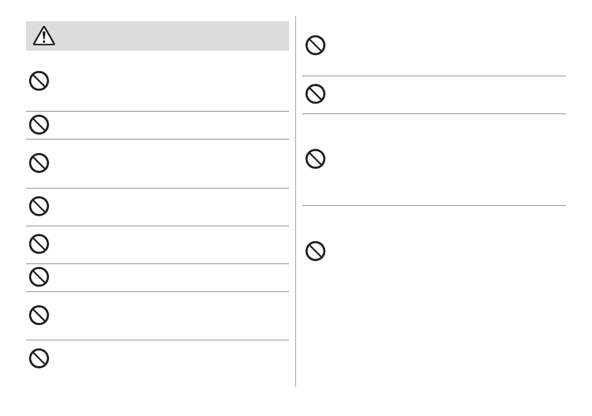
Task: Click the second prohibition icon in the left column
Action: [39, 125]
